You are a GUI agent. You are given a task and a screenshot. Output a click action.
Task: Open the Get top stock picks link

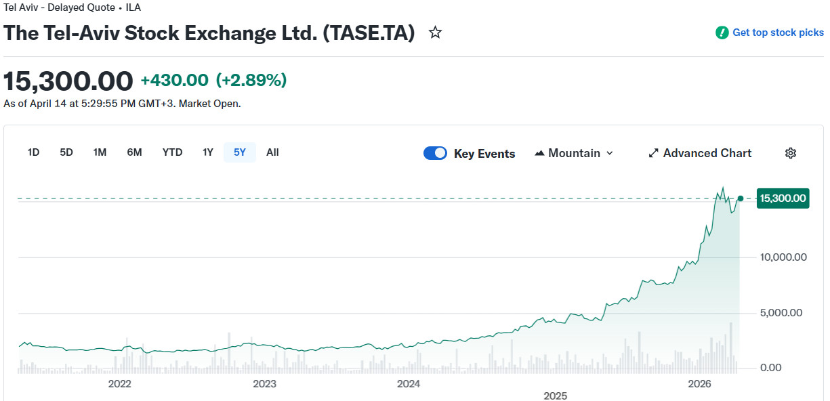click(778, 33)
